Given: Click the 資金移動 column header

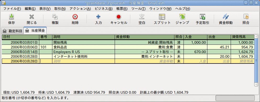Looking at the screenshot, I should (x=145, y=37).
